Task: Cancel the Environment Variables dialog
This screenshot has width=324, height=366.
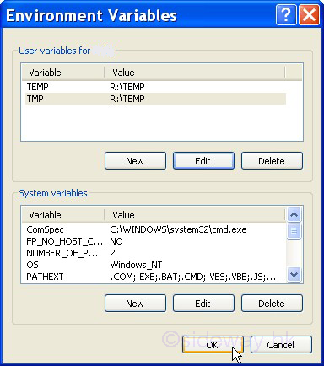Action: 281,345
